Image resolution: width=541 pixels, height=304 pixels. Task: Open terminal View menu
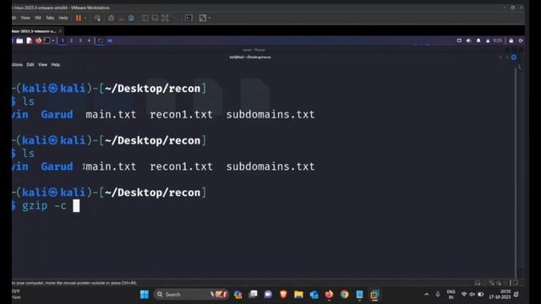pyautogui.click(x=42, y=64)
